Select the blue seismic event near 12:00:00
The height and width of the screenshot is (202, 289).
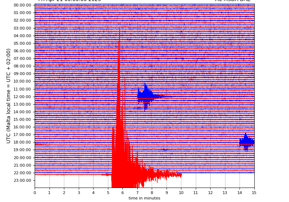pos(146,97)
